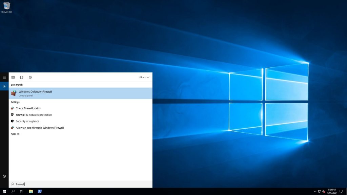
Task: Open Task View from taskbar
Action: tap(21, 191)
